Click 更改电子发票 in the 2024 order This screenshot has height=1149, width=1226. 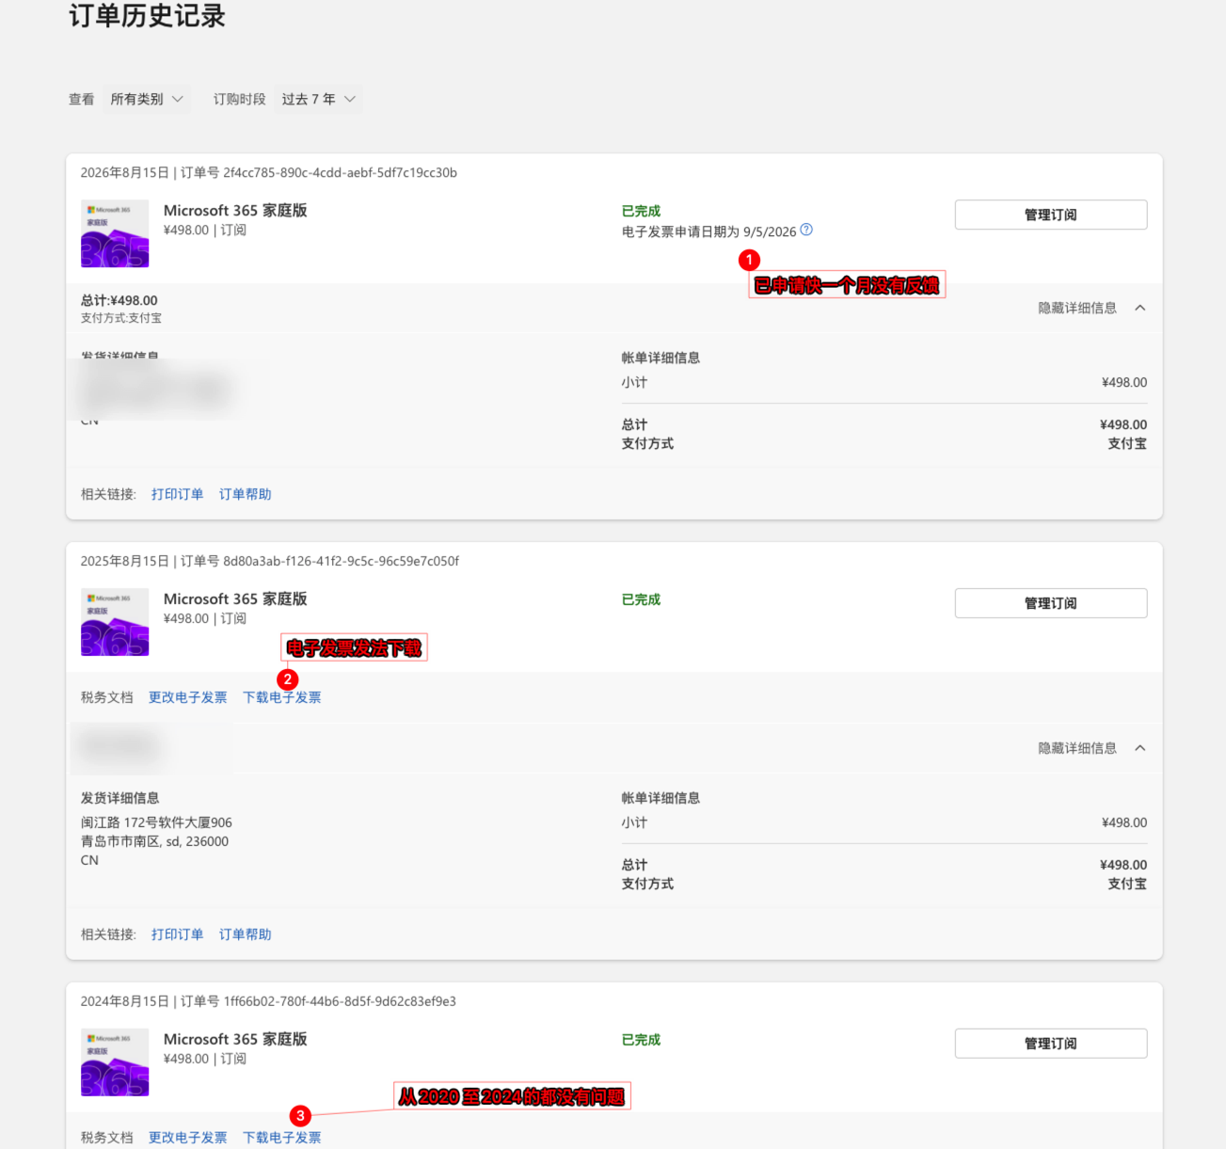[x=188, y=1138]
